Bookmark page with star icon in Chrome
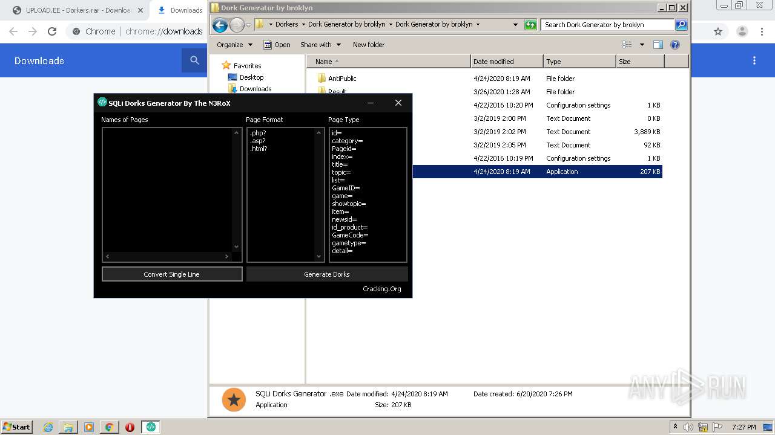Image resolution: width=775 pixels, height=435 pixels. pyautogui.click(x=718, y=31)
